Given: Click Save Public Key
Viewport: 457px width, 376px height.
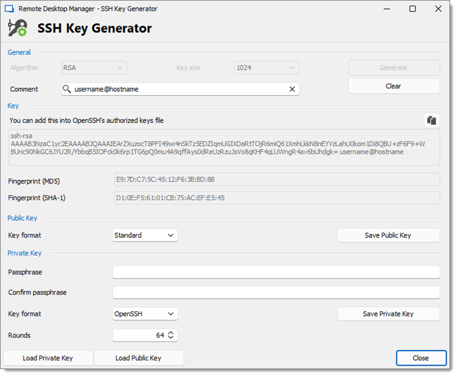Looking at the screenshot, I should (388, 235).
